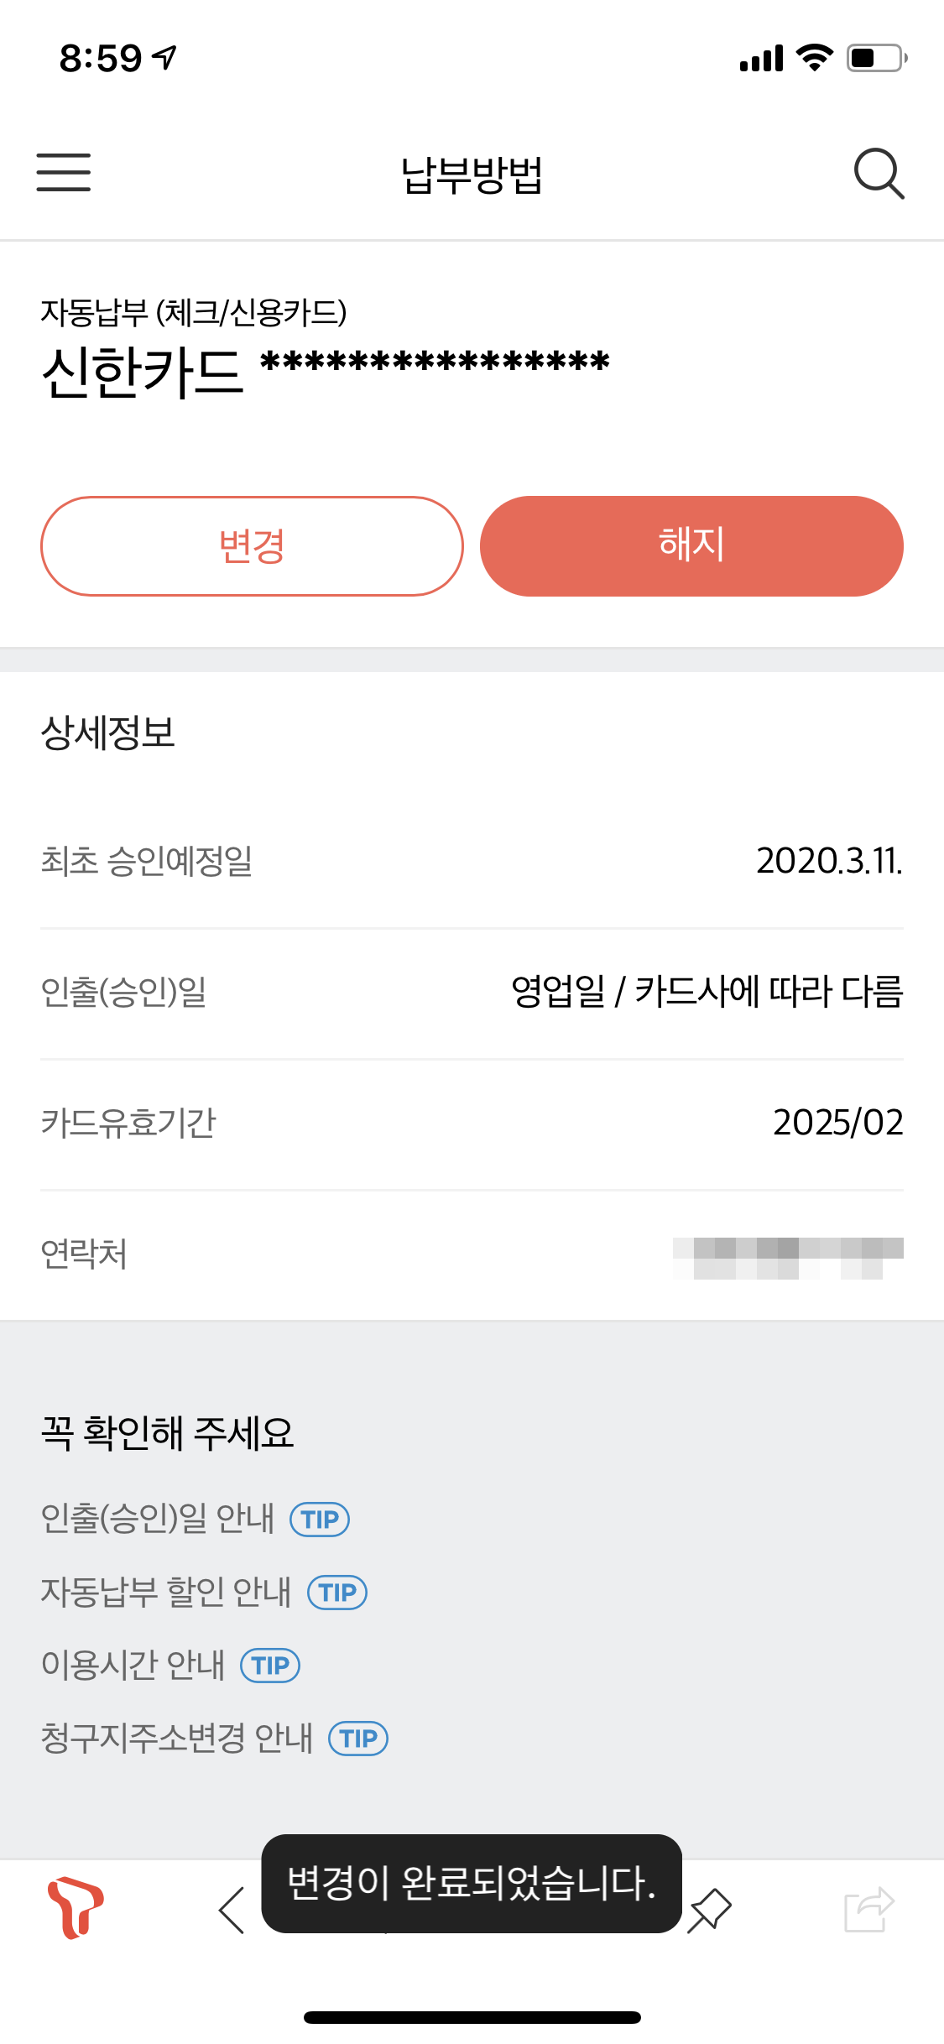Screen dimensions: 944x2044
Task: Tap the blurred 연락처 value
Action: pyautogui.click(x=788, y=1258)
